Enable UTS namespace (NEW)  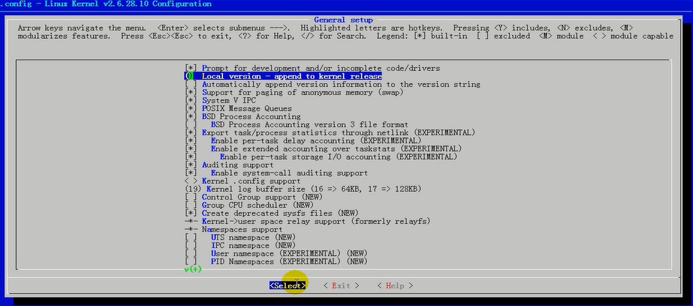[x=240, y=237]
